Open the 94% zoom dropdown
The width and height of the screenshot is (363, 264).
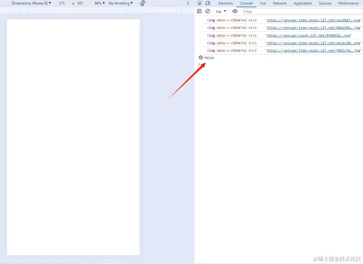[x=100, y=3]
